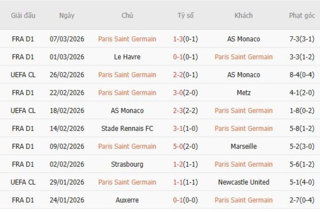Click the "Phạt góc" column header

pyautogui.click(x=302, y=15)
